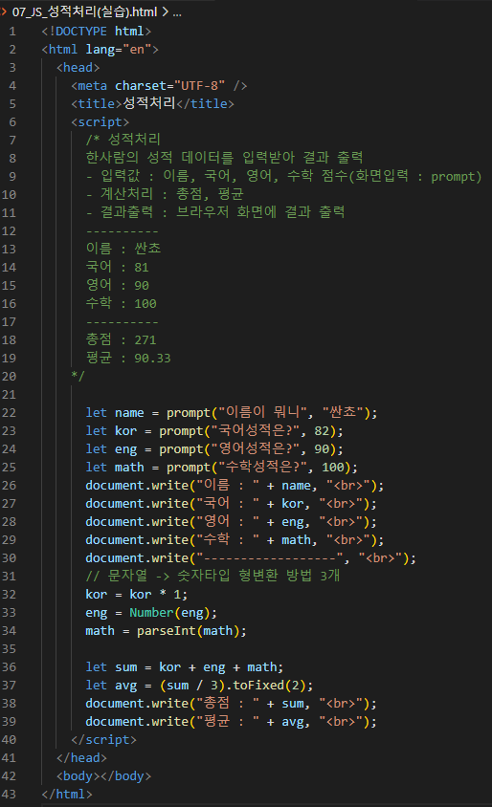
Task: Place cursor in document.write("평균 : " + avg line
Action: tap(232, 721)
